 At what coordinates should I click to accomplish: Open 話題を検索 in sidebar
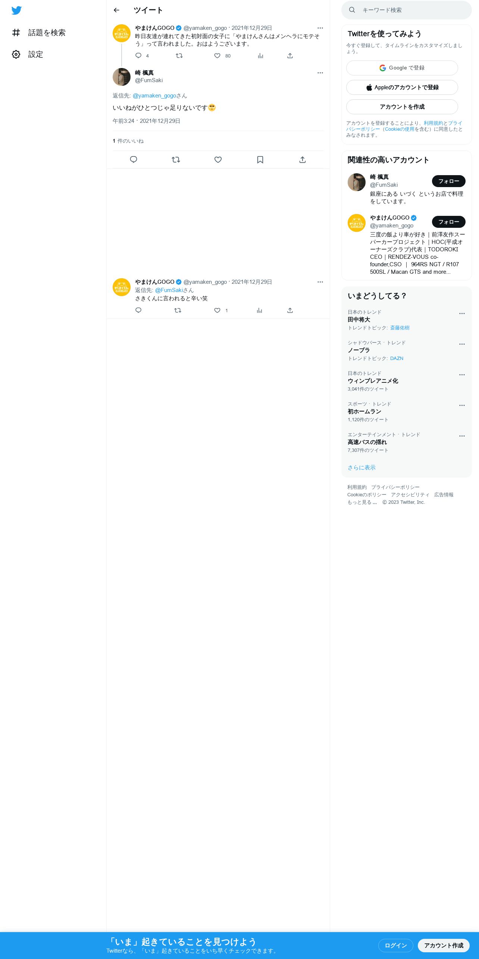tap(39, 33)
